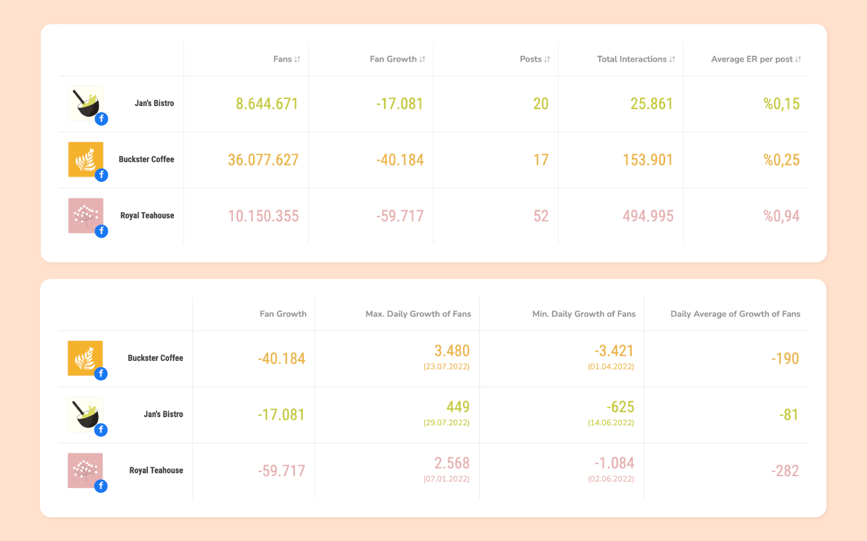867x541 pixels.
Task: Click the Facebook badge on Buckster Coffee avatar
Action: pyautogui.click(x=101, y=175)
